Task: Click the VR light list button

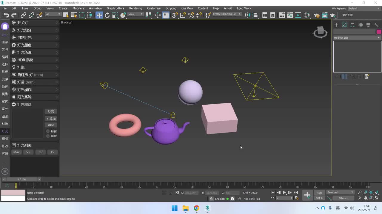Action: (x=28, y=152)
